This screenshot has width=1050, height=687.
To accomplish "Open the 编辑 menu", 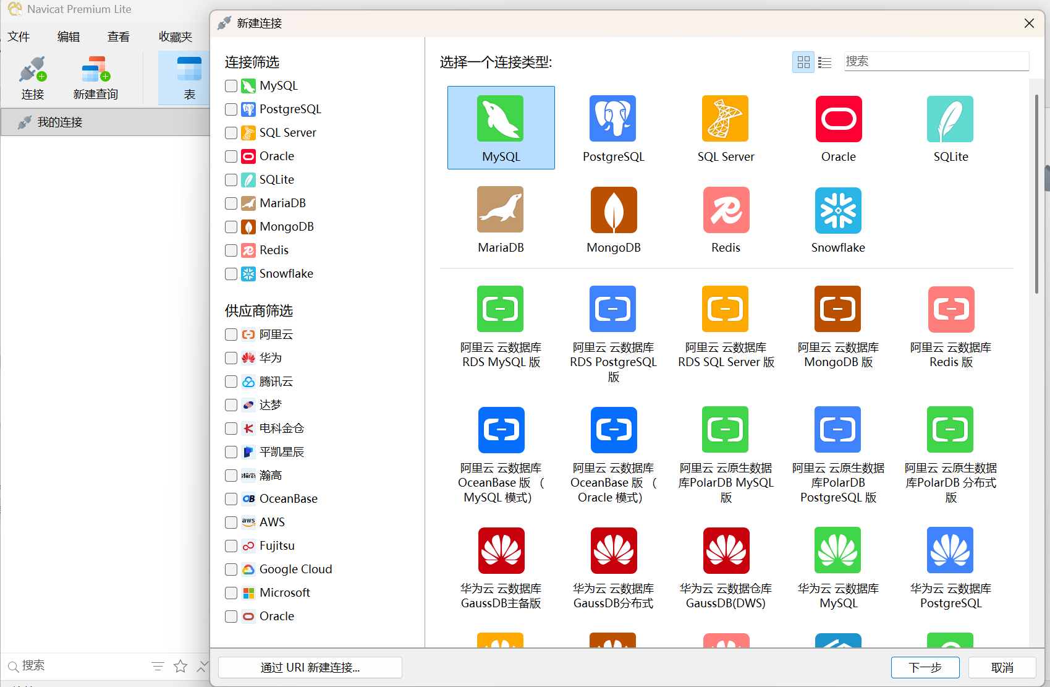I will 69,36.
